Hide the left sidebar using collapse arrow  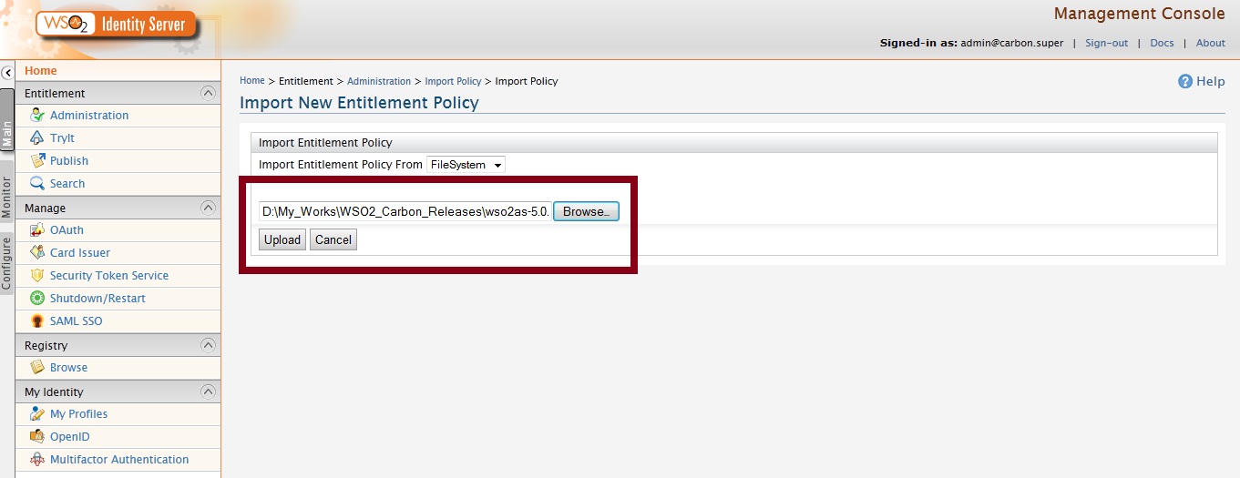coord(7,72)
